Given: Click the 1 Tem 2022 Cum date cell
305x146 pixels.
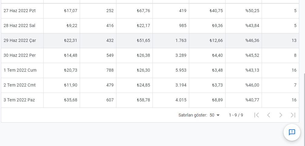Looking at the screenshot, I should click(x=22, y=70).
